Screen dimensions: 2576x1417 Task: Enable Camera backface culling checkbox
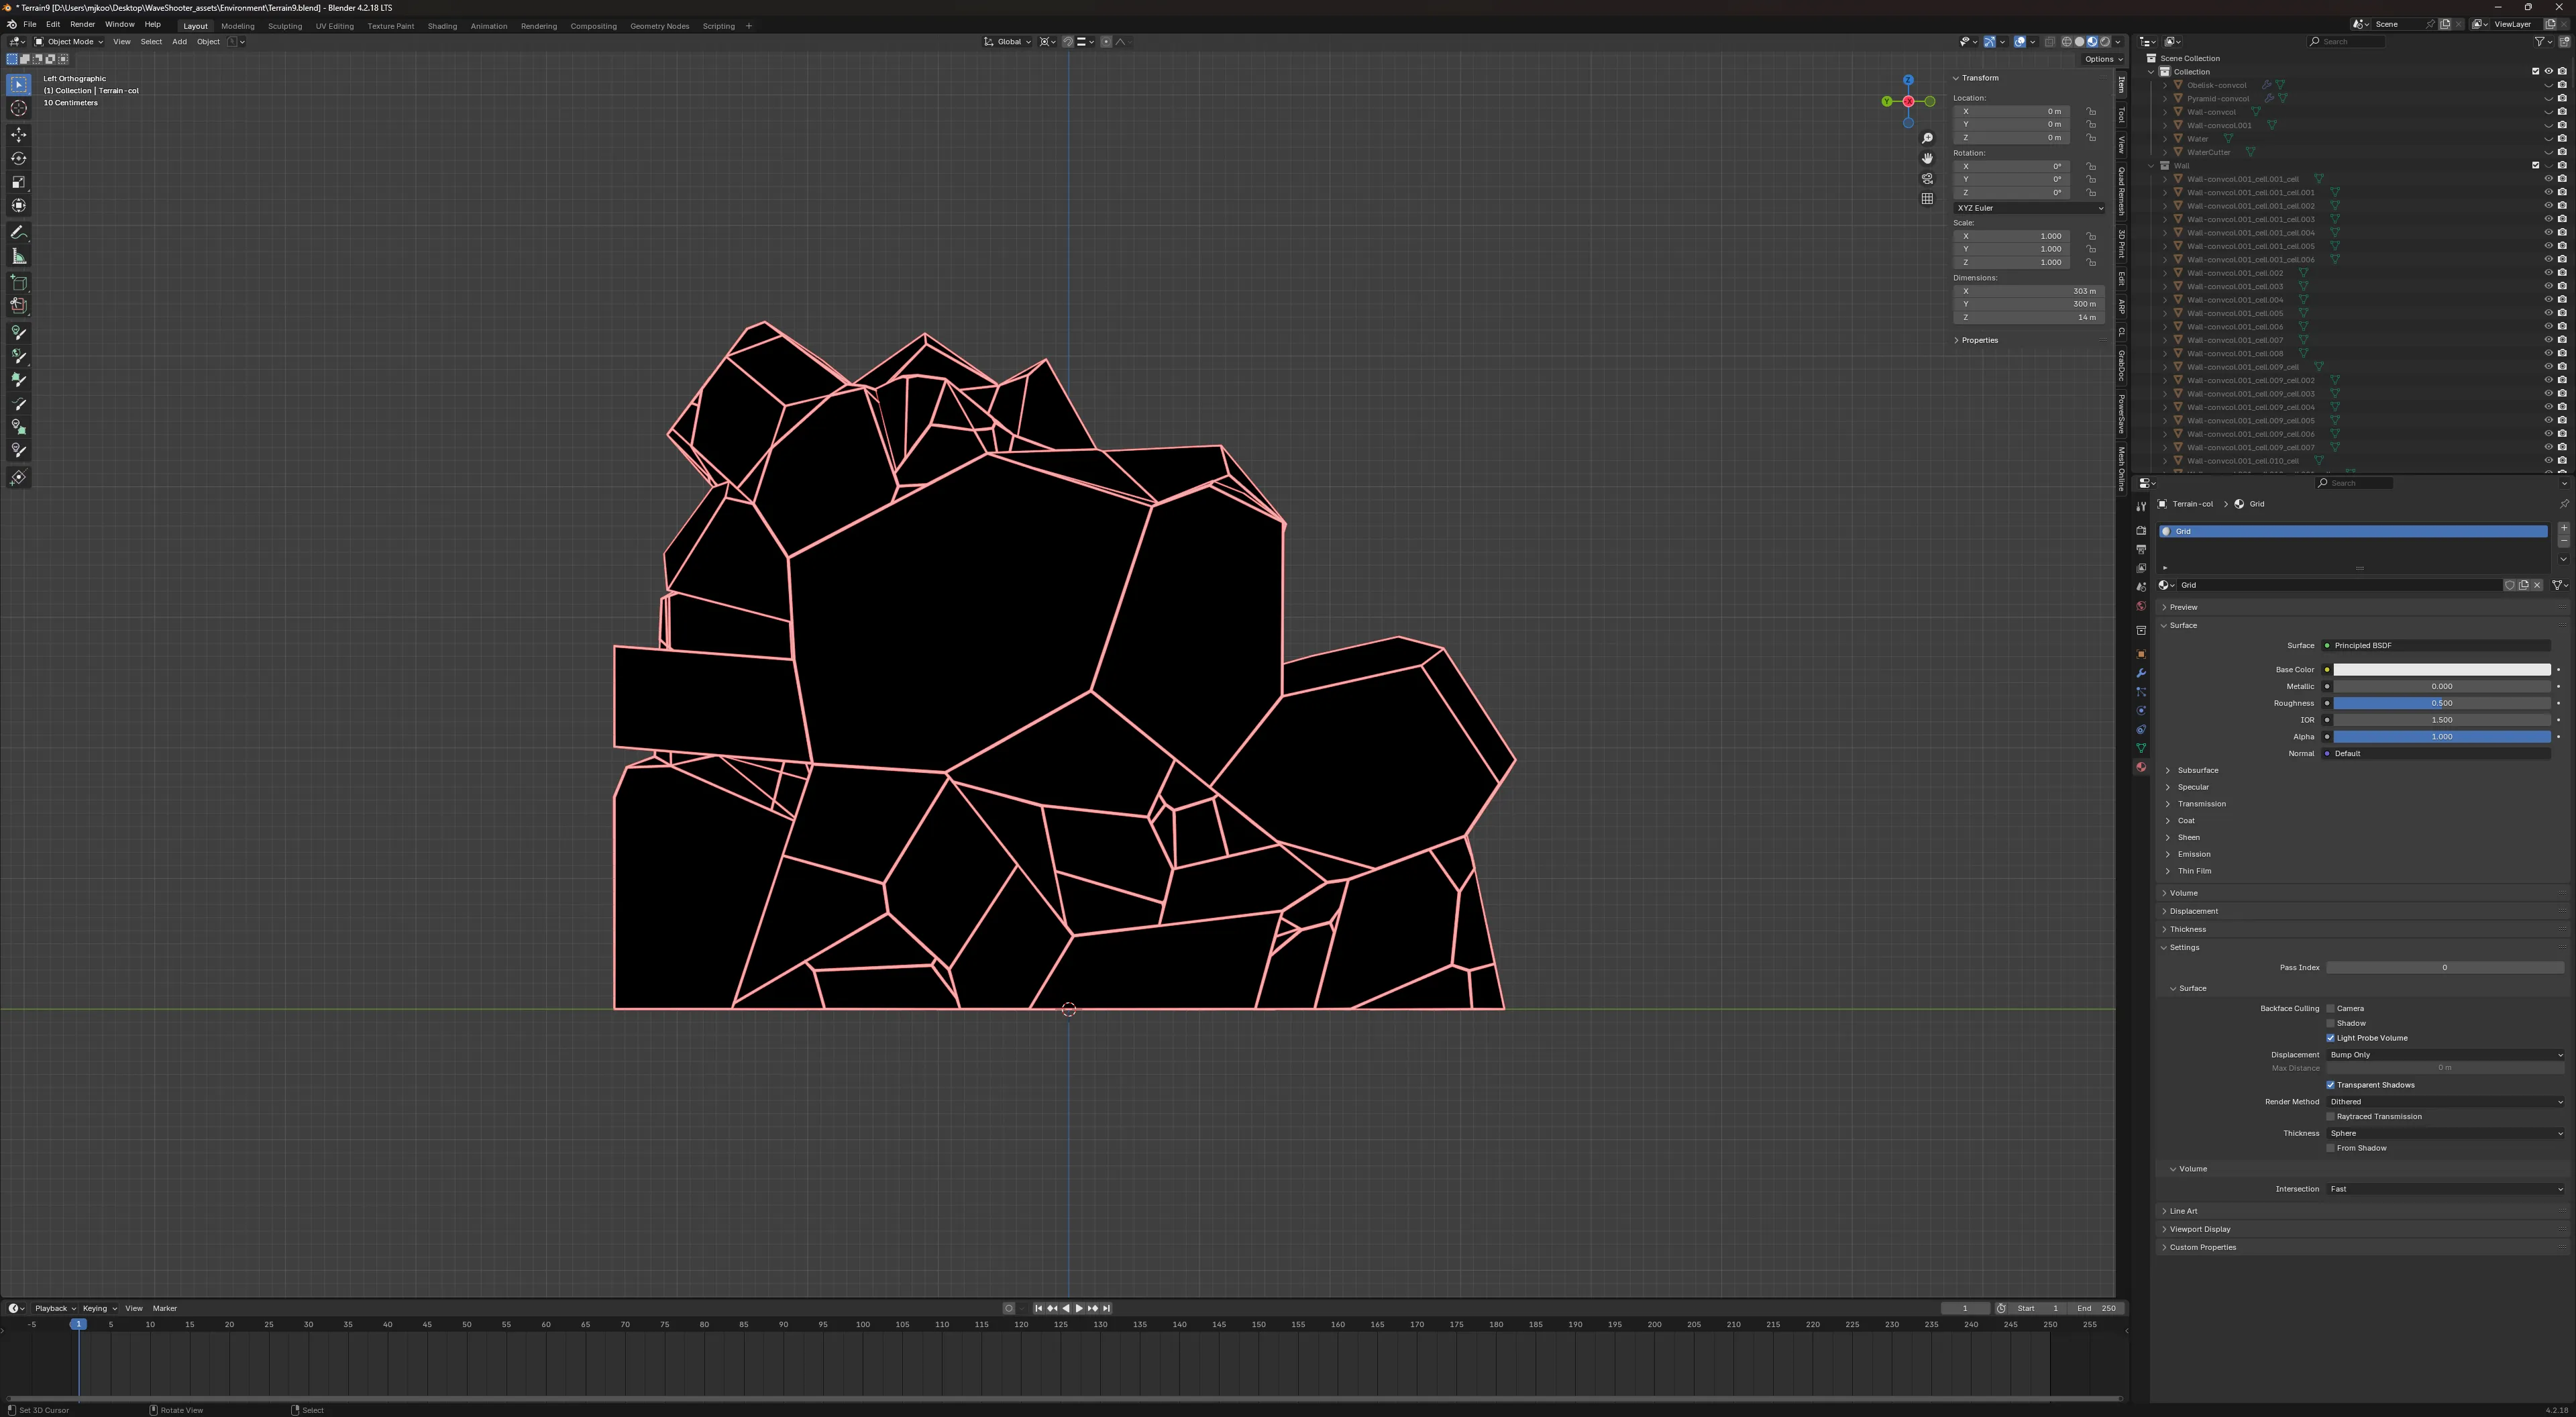click(2330, 1008)
